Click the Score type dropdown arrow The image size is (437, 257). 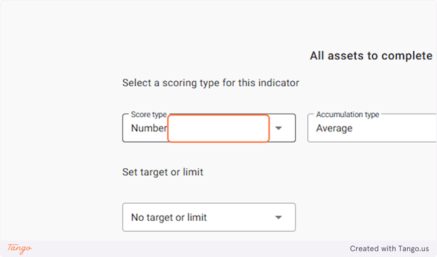pyautogui.click(x=278, y=128)
